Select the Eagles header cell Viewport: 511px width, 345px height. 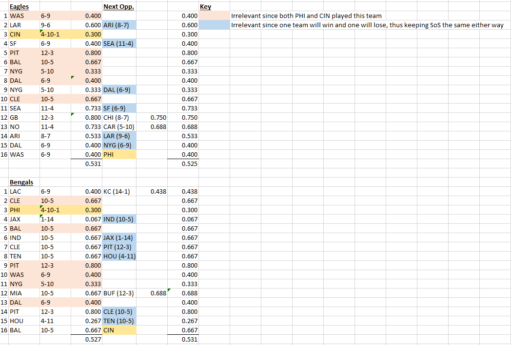24,6
